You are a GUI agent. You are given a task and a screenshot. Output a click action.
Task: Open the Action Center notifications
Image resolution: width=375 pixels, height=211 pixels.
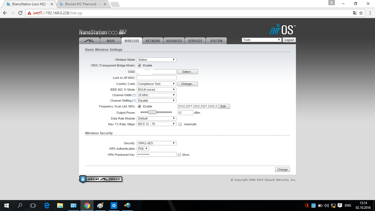340,205
